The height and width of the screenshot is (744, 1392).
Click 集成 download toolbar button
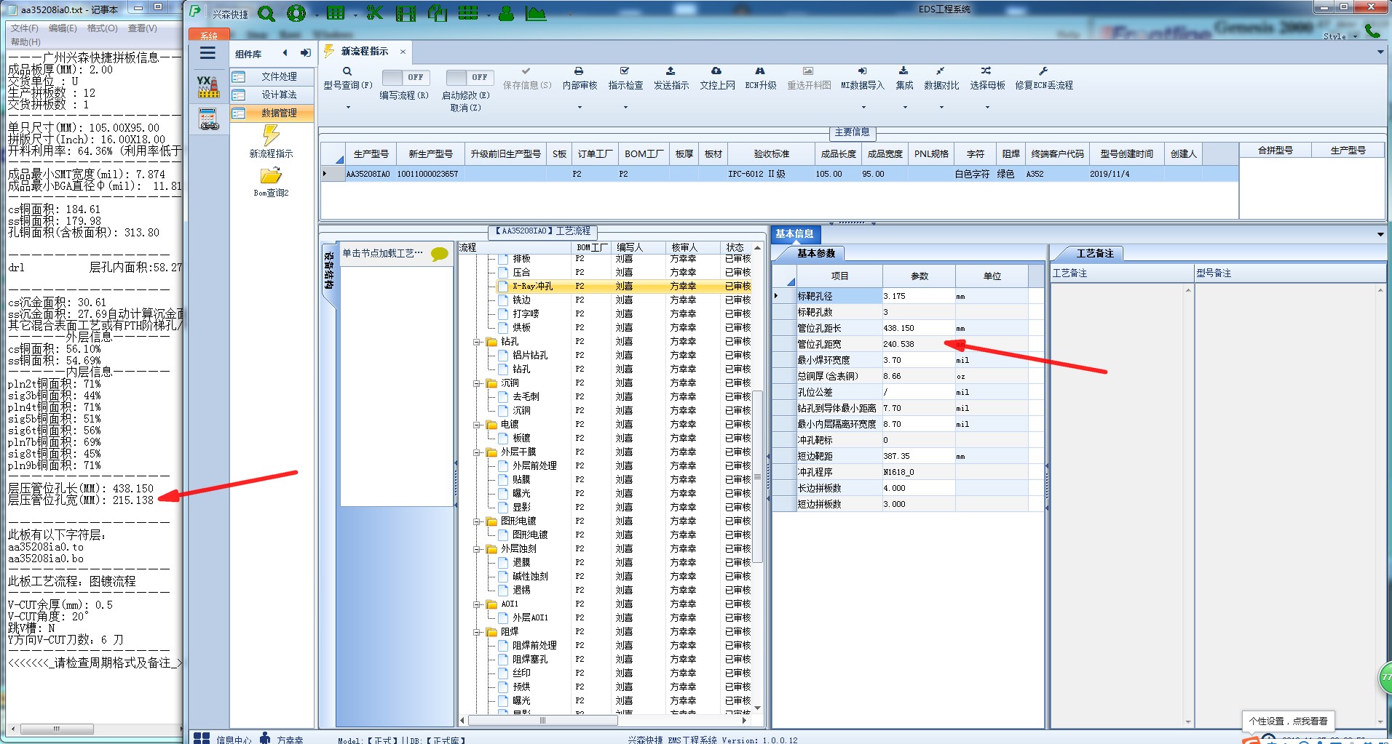point(904,79)
